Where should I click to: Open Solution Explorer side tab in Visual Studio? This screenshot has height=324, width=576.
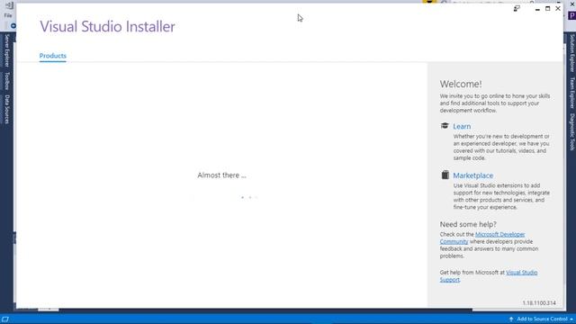click(x=572, y=53)
